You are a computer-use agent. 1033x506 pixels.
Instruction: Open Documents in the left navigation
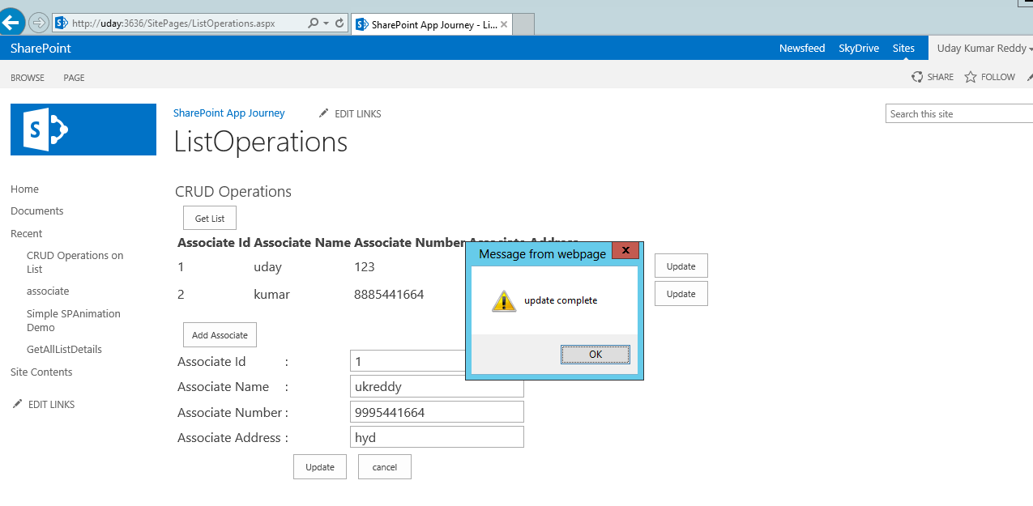pyautogui.click(x=37, y=210)
